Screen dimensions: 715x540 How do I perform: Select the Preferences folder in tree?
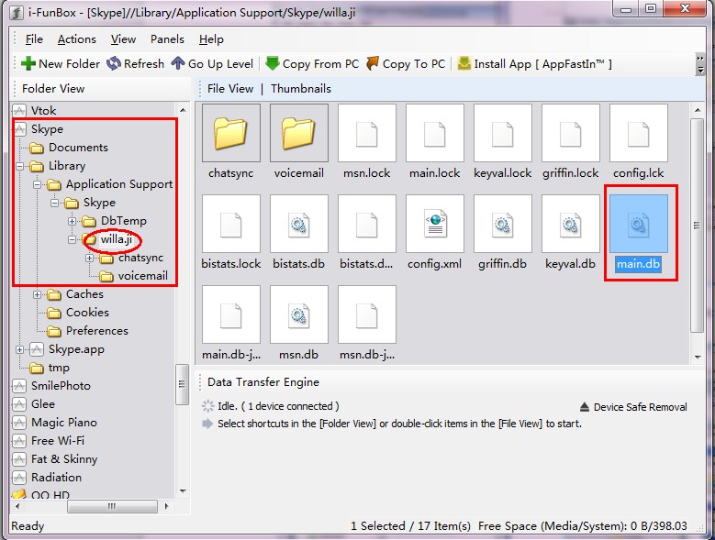(x=97, y=331)
